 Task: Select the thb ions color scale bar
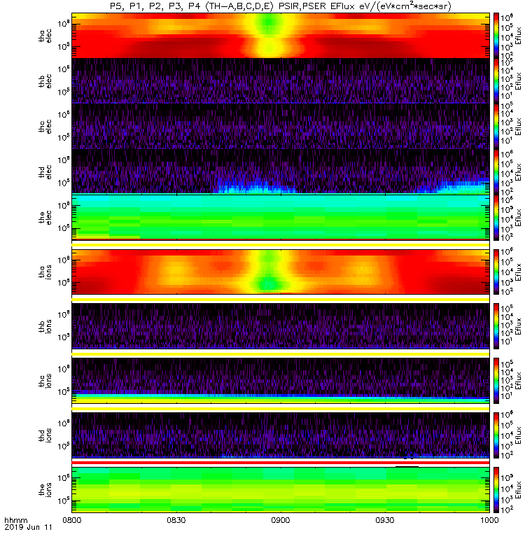pos(496,326)
